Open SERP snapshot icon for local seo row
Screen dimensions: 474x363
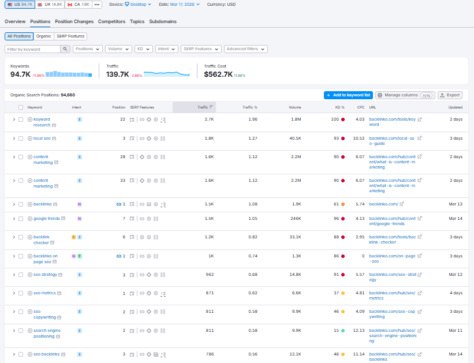point(132,139)
